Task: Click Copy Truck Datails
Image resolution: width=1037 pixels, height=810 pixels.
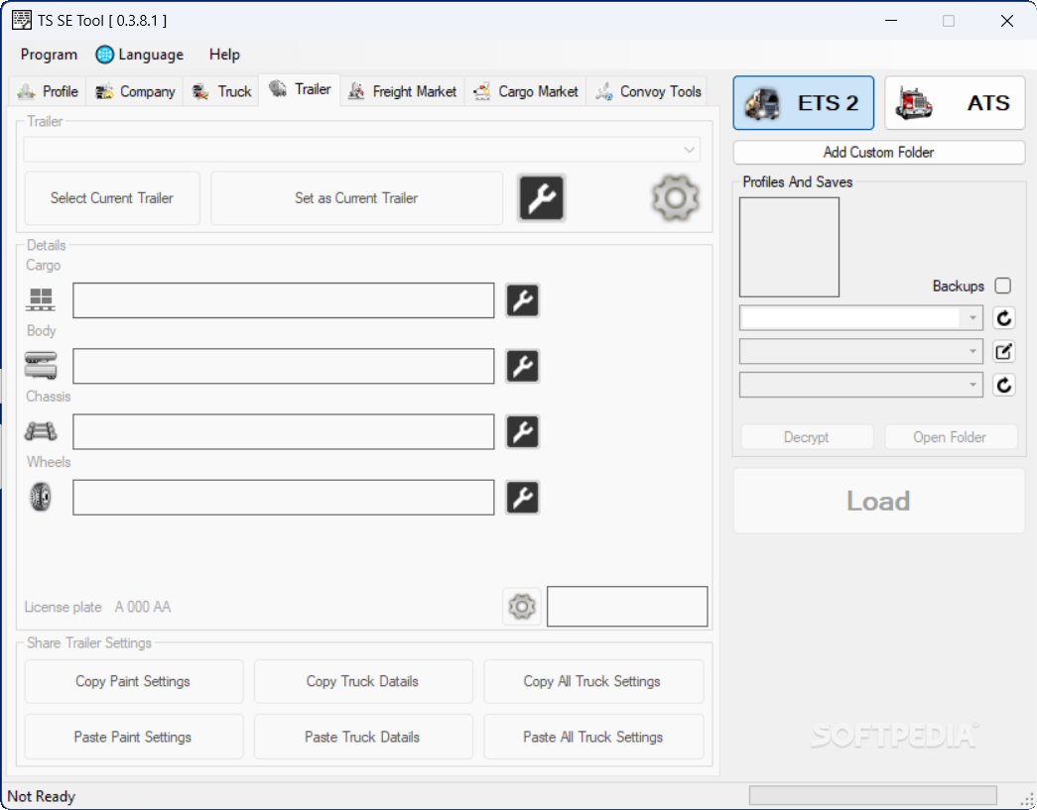Action: click(362, 681)
